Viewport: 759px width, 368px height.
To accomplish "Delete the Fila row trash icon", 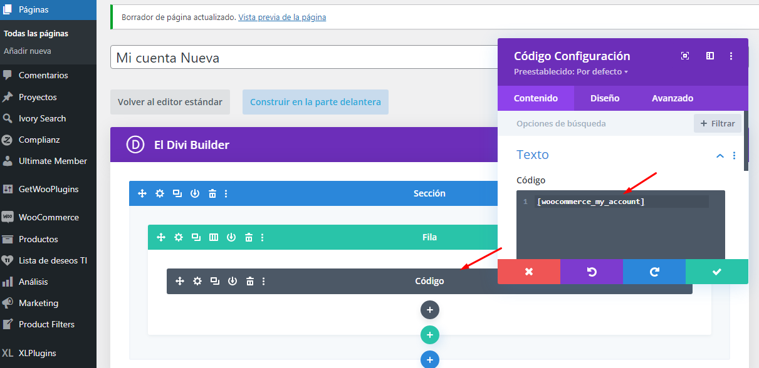I will click(249, 237).
